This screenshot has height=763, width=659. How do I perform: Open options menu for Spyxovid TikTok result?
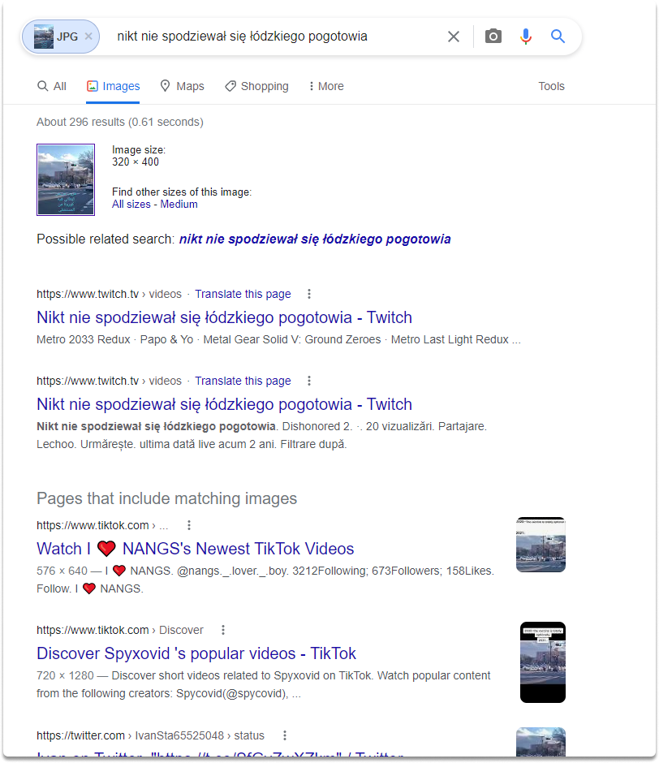[x=223, y=630]
